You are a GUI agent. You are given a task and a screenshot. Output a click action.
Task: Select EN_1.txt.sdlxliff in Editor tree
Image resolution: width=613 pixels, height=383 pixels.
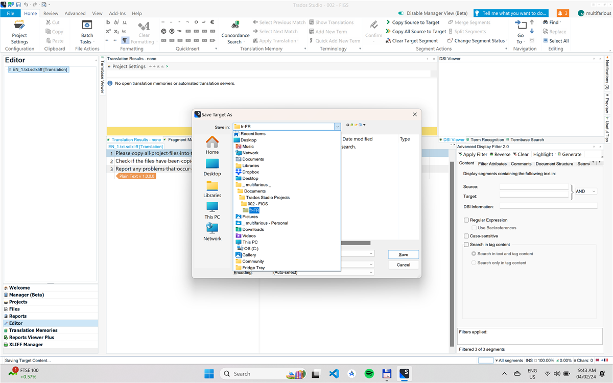38,69
